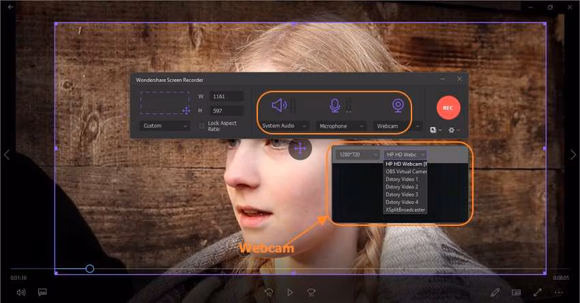Screen dimensions: 580x303
Task: Choose Dxtory Video 2 camera
Action: 405,187
